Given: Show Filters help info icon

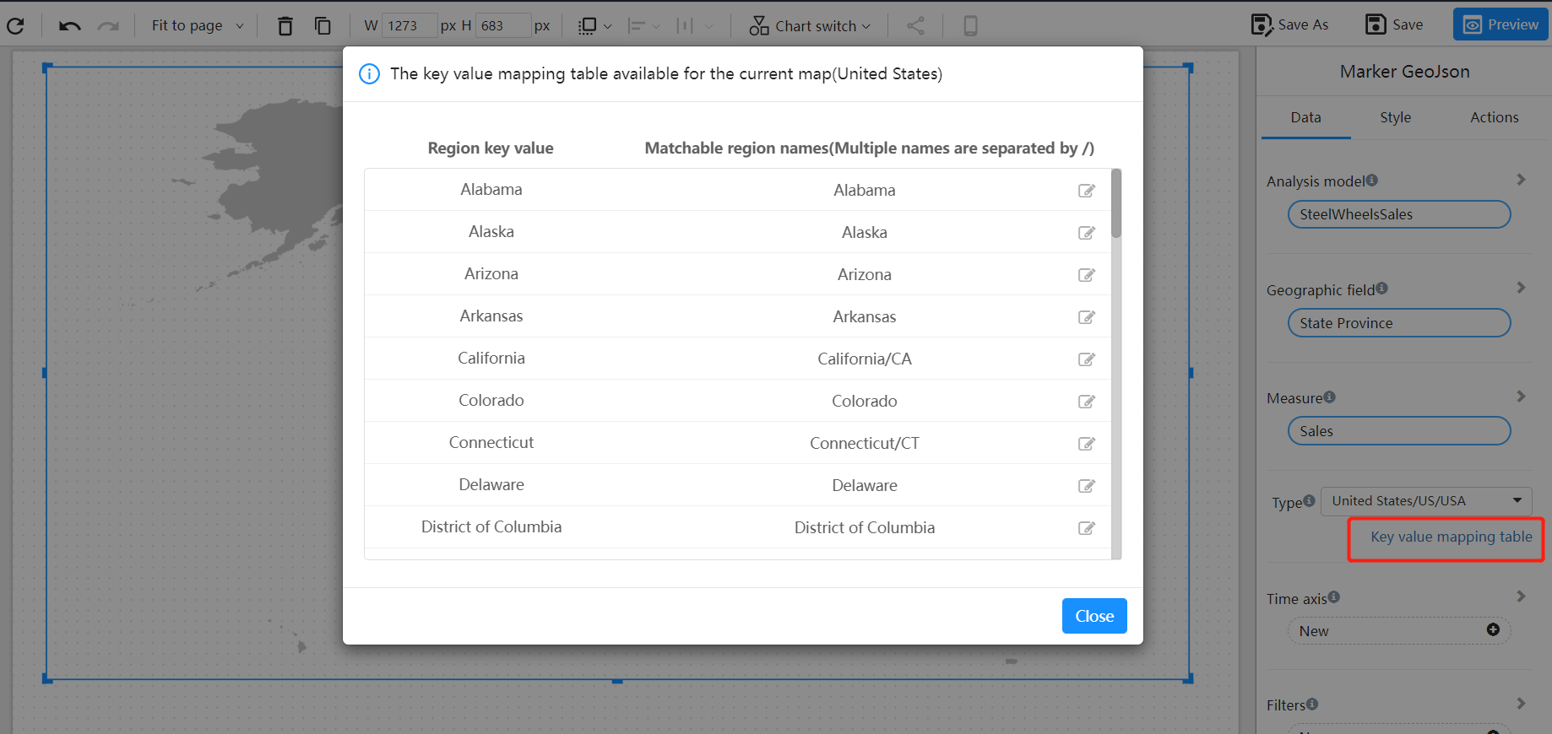Looking at the screenshot, I should (x=1312, y=704).
